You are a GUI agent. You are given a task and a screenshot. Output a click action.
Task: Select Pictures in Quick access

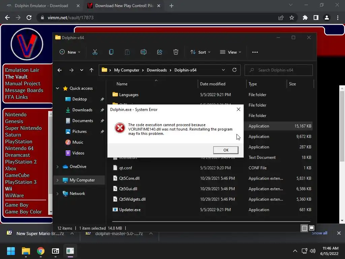click(x=79, y=132)
